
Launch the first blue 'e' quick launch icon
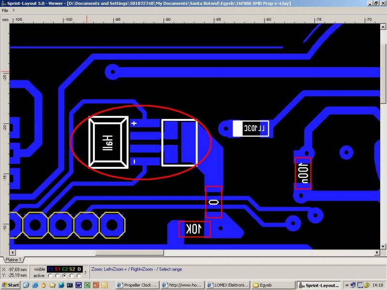pyautogui.click(x=26, y=285)
